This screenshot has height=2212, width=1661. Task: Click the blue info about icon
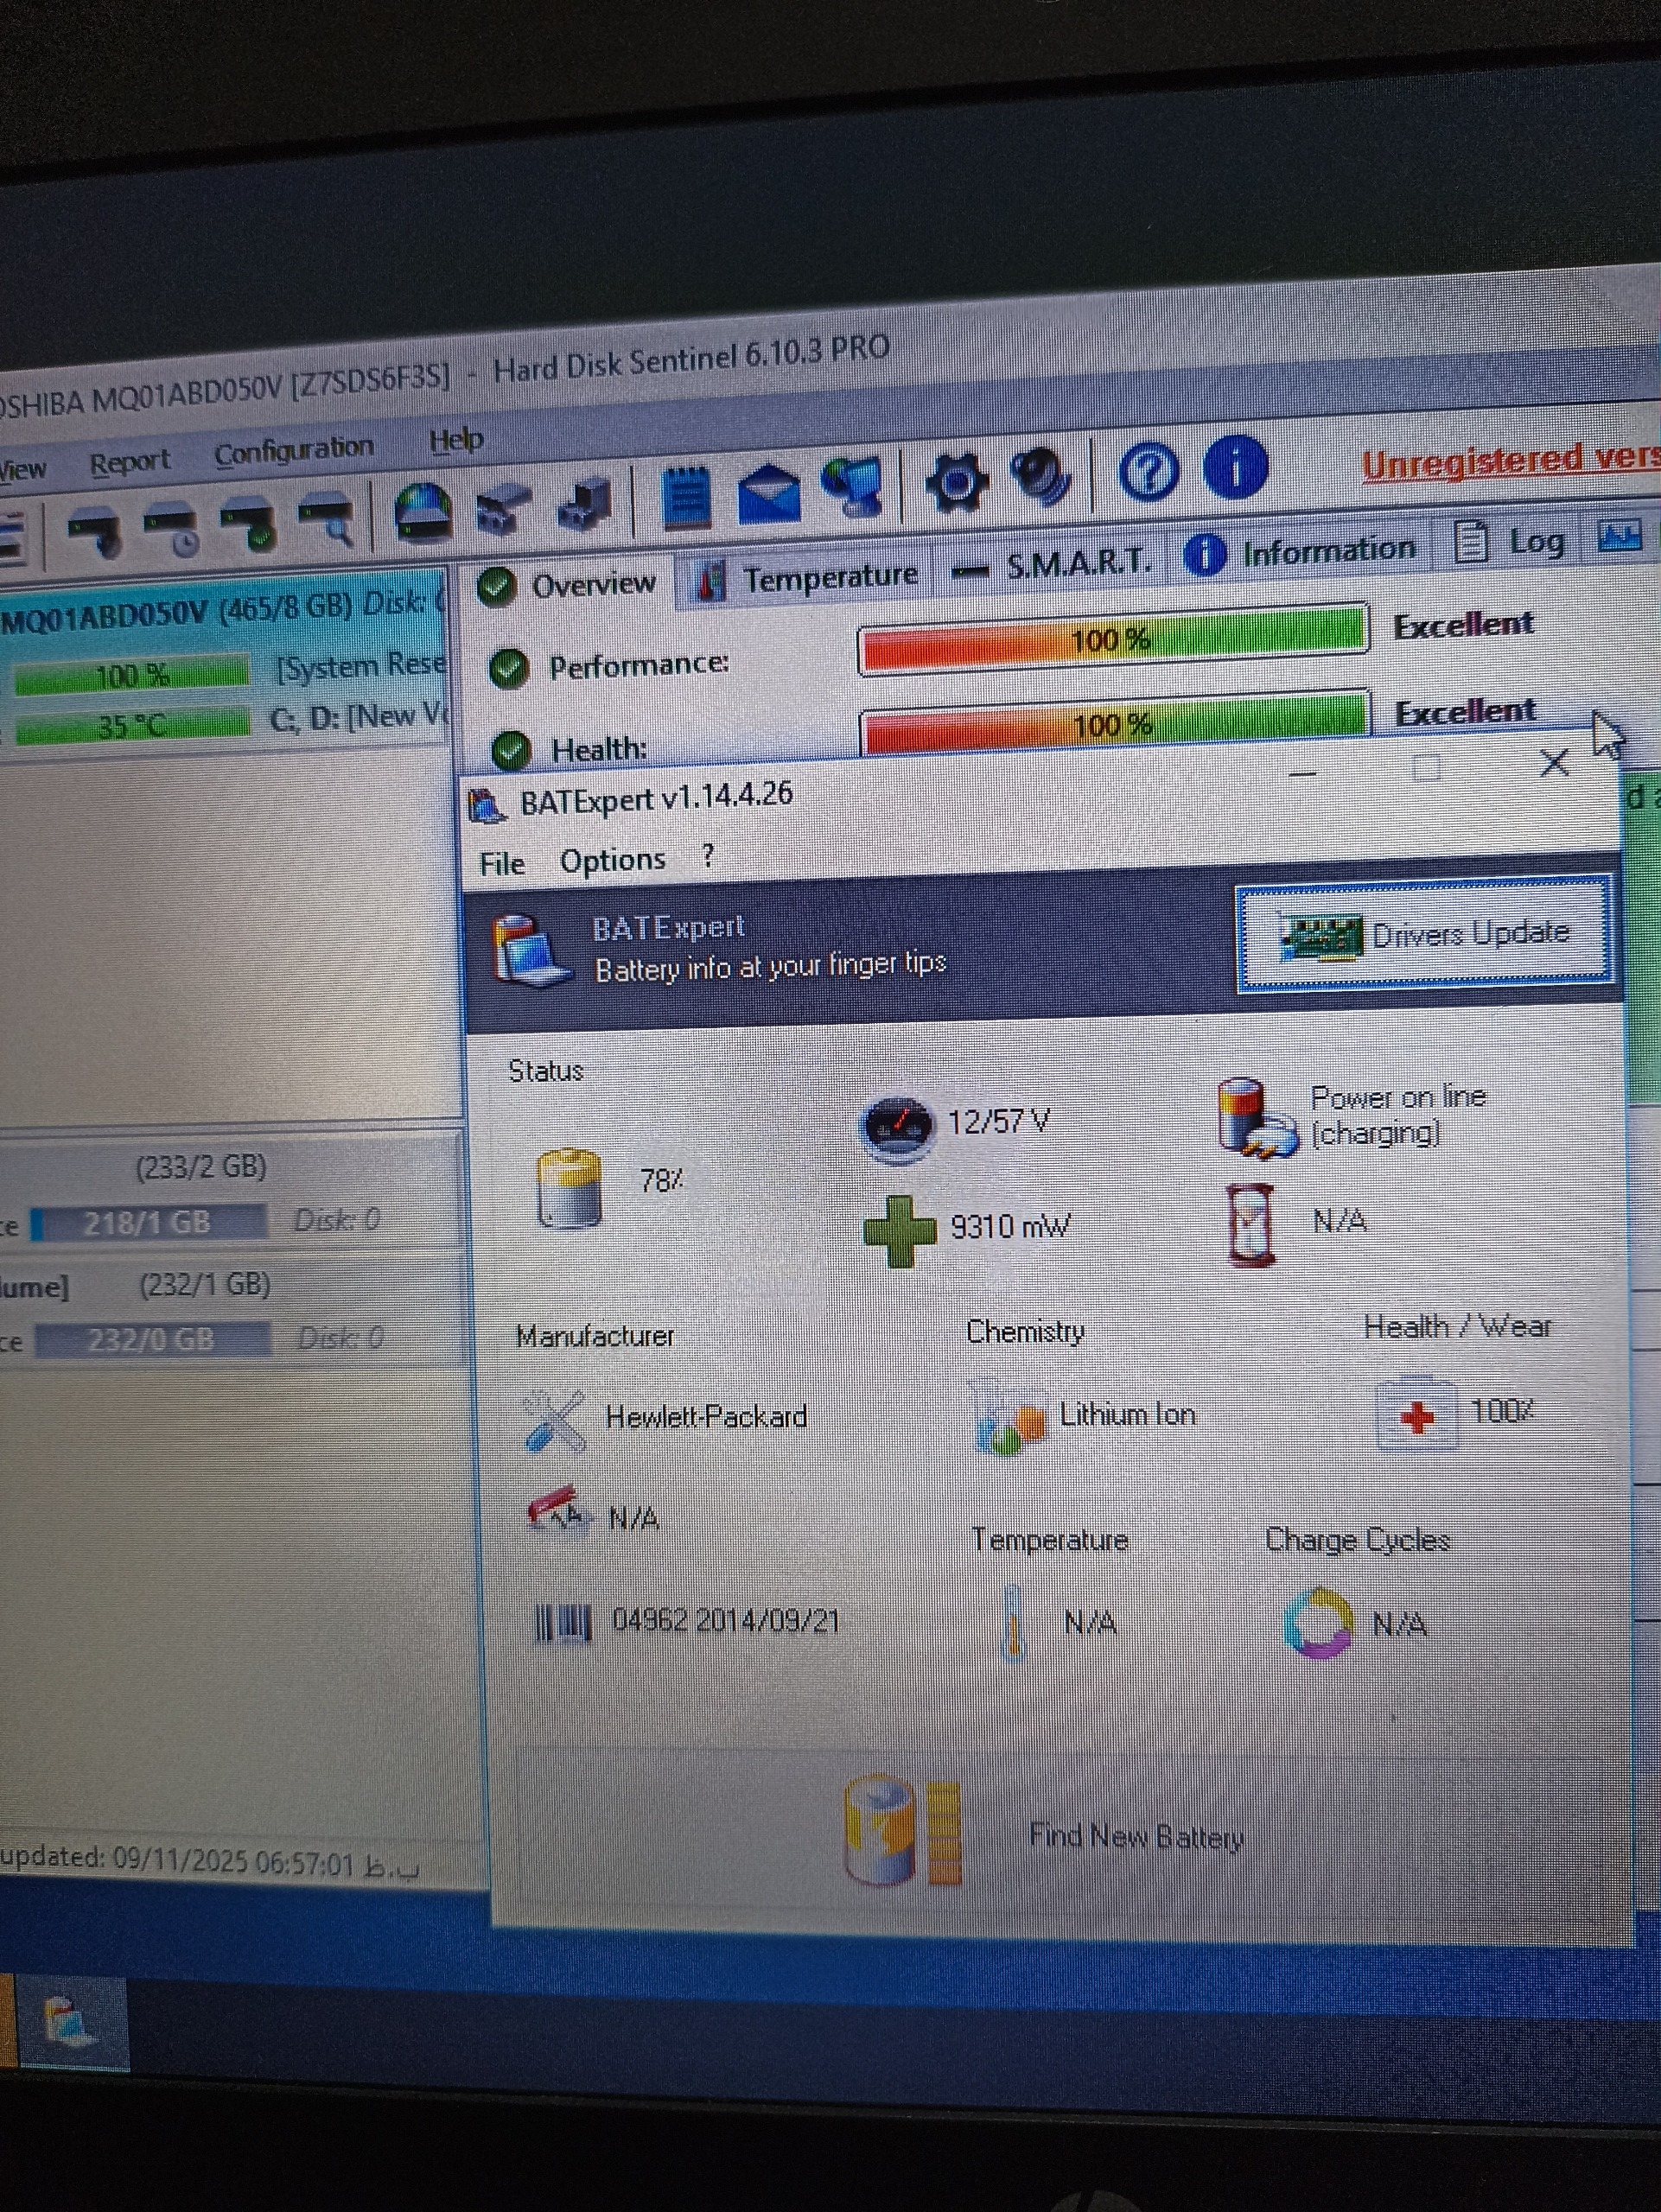pyautogui.click(x=1236, y=467)
